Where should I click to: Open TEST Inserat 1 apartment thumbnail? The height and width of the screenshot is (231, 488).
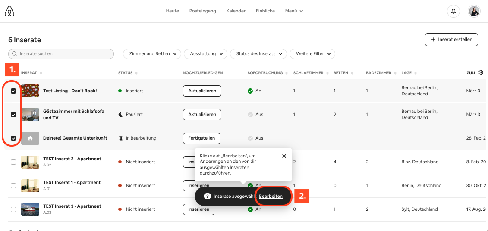click(30, 186)
